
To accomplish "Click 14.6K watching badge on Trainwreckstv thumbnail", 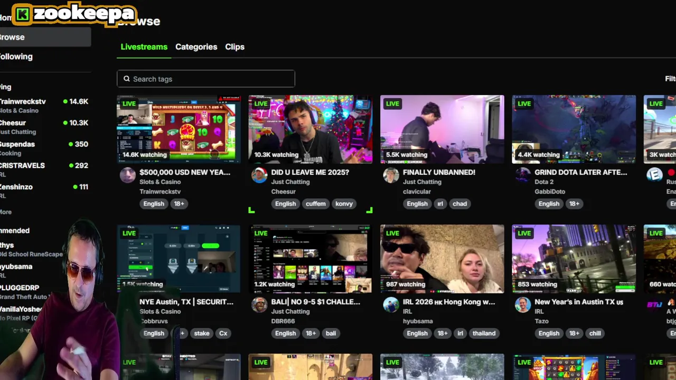I will 144,155.
